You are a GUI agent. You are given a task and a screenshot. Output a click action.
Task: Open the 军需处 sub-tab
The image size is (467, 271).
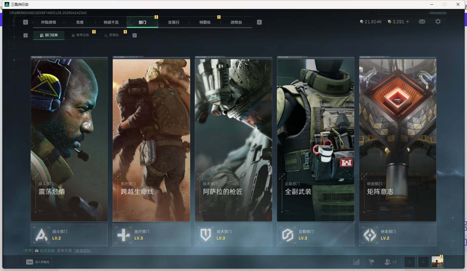coord(112,35)
